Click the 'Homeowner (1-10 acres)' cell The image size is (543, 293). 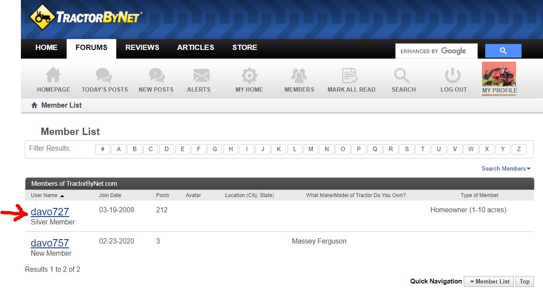click(468, 210)
